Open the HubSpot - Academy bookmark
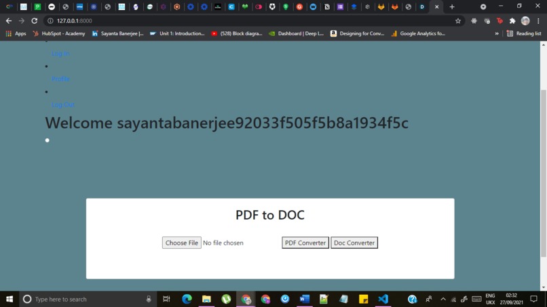Image resolution: width=547 pixels, height=307 pixels. [59, 33]
